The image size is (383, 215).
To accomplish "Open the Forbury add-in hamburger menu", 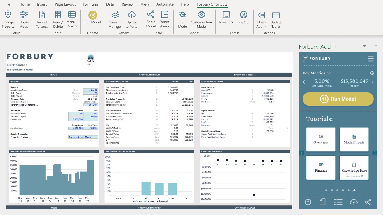I will [x=370, y=59].
